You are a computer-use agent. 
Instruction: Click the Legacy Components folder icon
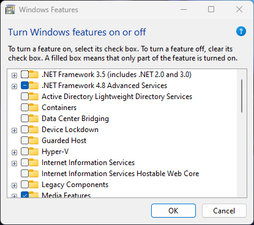pos(34,185)
